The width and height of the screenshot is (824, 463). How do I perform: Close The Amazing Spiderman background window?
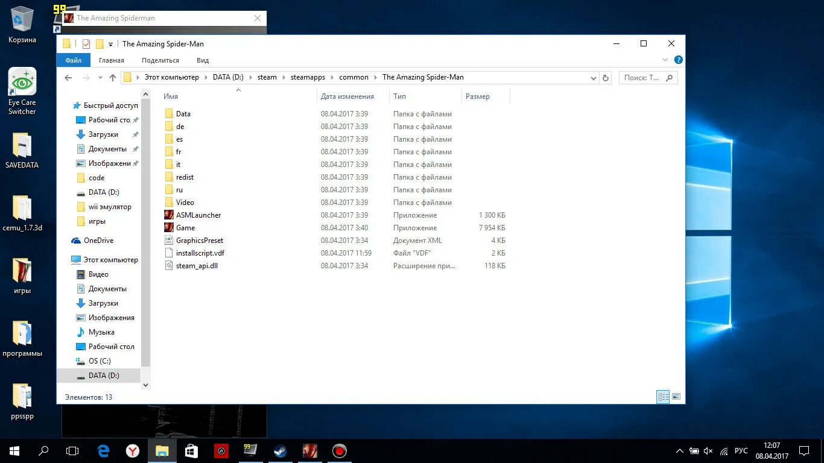[x=258, y=18]
